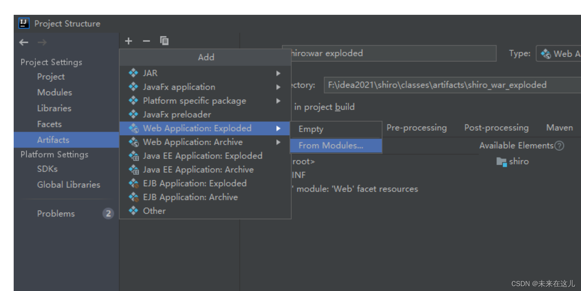Open SDKs under Platform Settings
The width and height of the screenshot is (581, 291).
(x=47, y=169)
